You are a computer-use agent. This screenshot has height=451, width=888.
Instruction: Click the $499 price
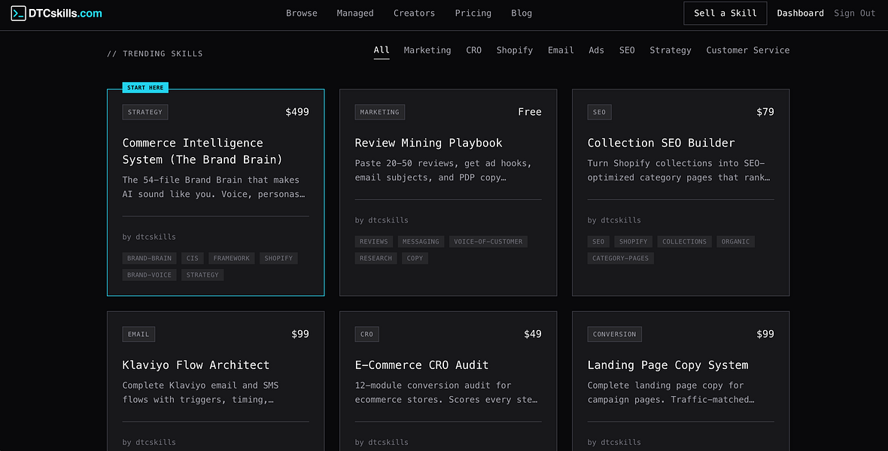[x=297, y=112]
